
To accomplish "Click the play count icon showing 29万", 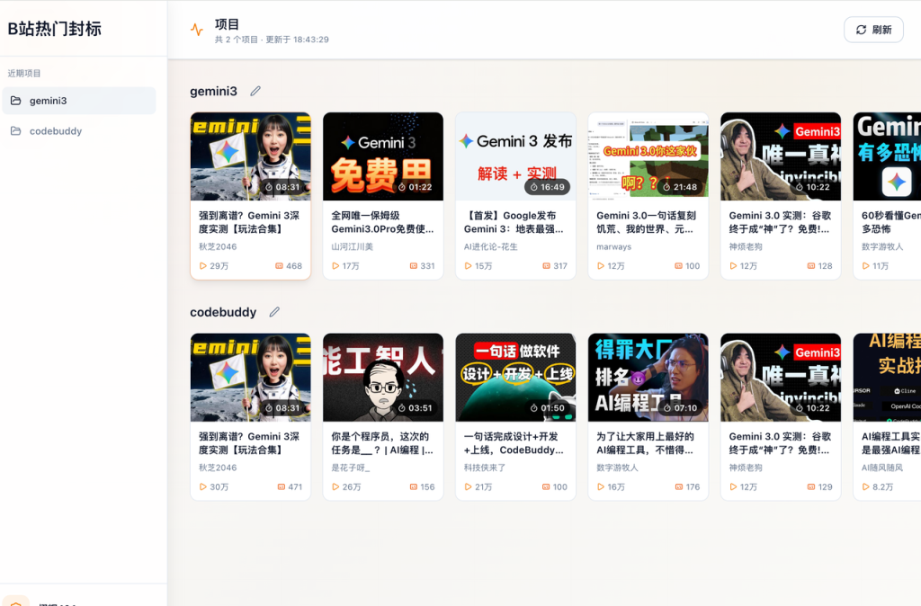I will point(202,266).
